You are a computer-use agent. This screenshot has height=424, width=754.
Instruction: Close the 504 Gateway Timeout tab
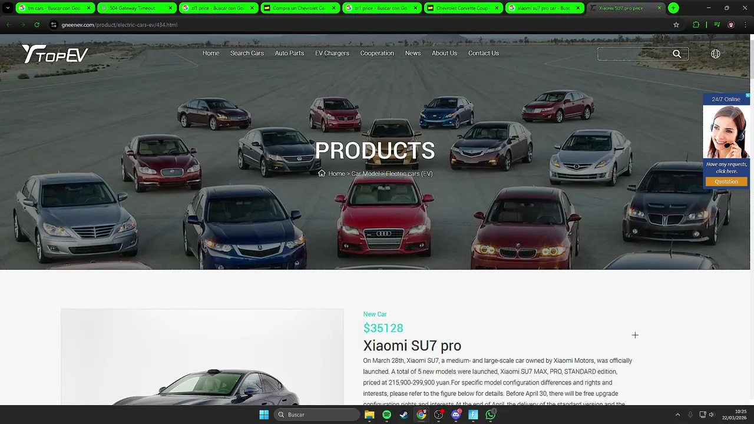point(170,8)
